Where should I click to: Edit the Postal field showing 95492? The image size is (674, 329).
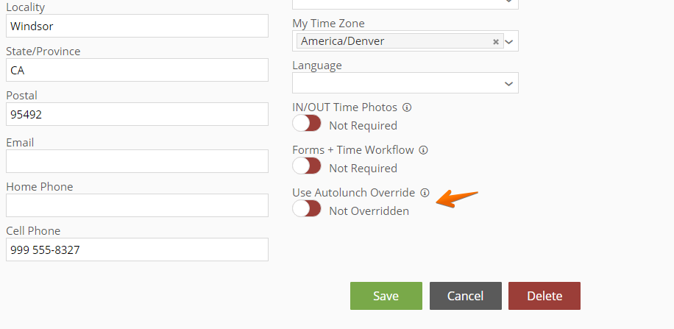click(137, 114)
